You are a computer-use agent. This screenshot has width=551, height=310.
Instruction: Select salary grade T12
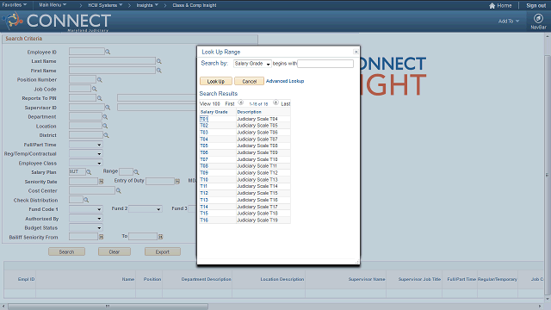(204, 193)
